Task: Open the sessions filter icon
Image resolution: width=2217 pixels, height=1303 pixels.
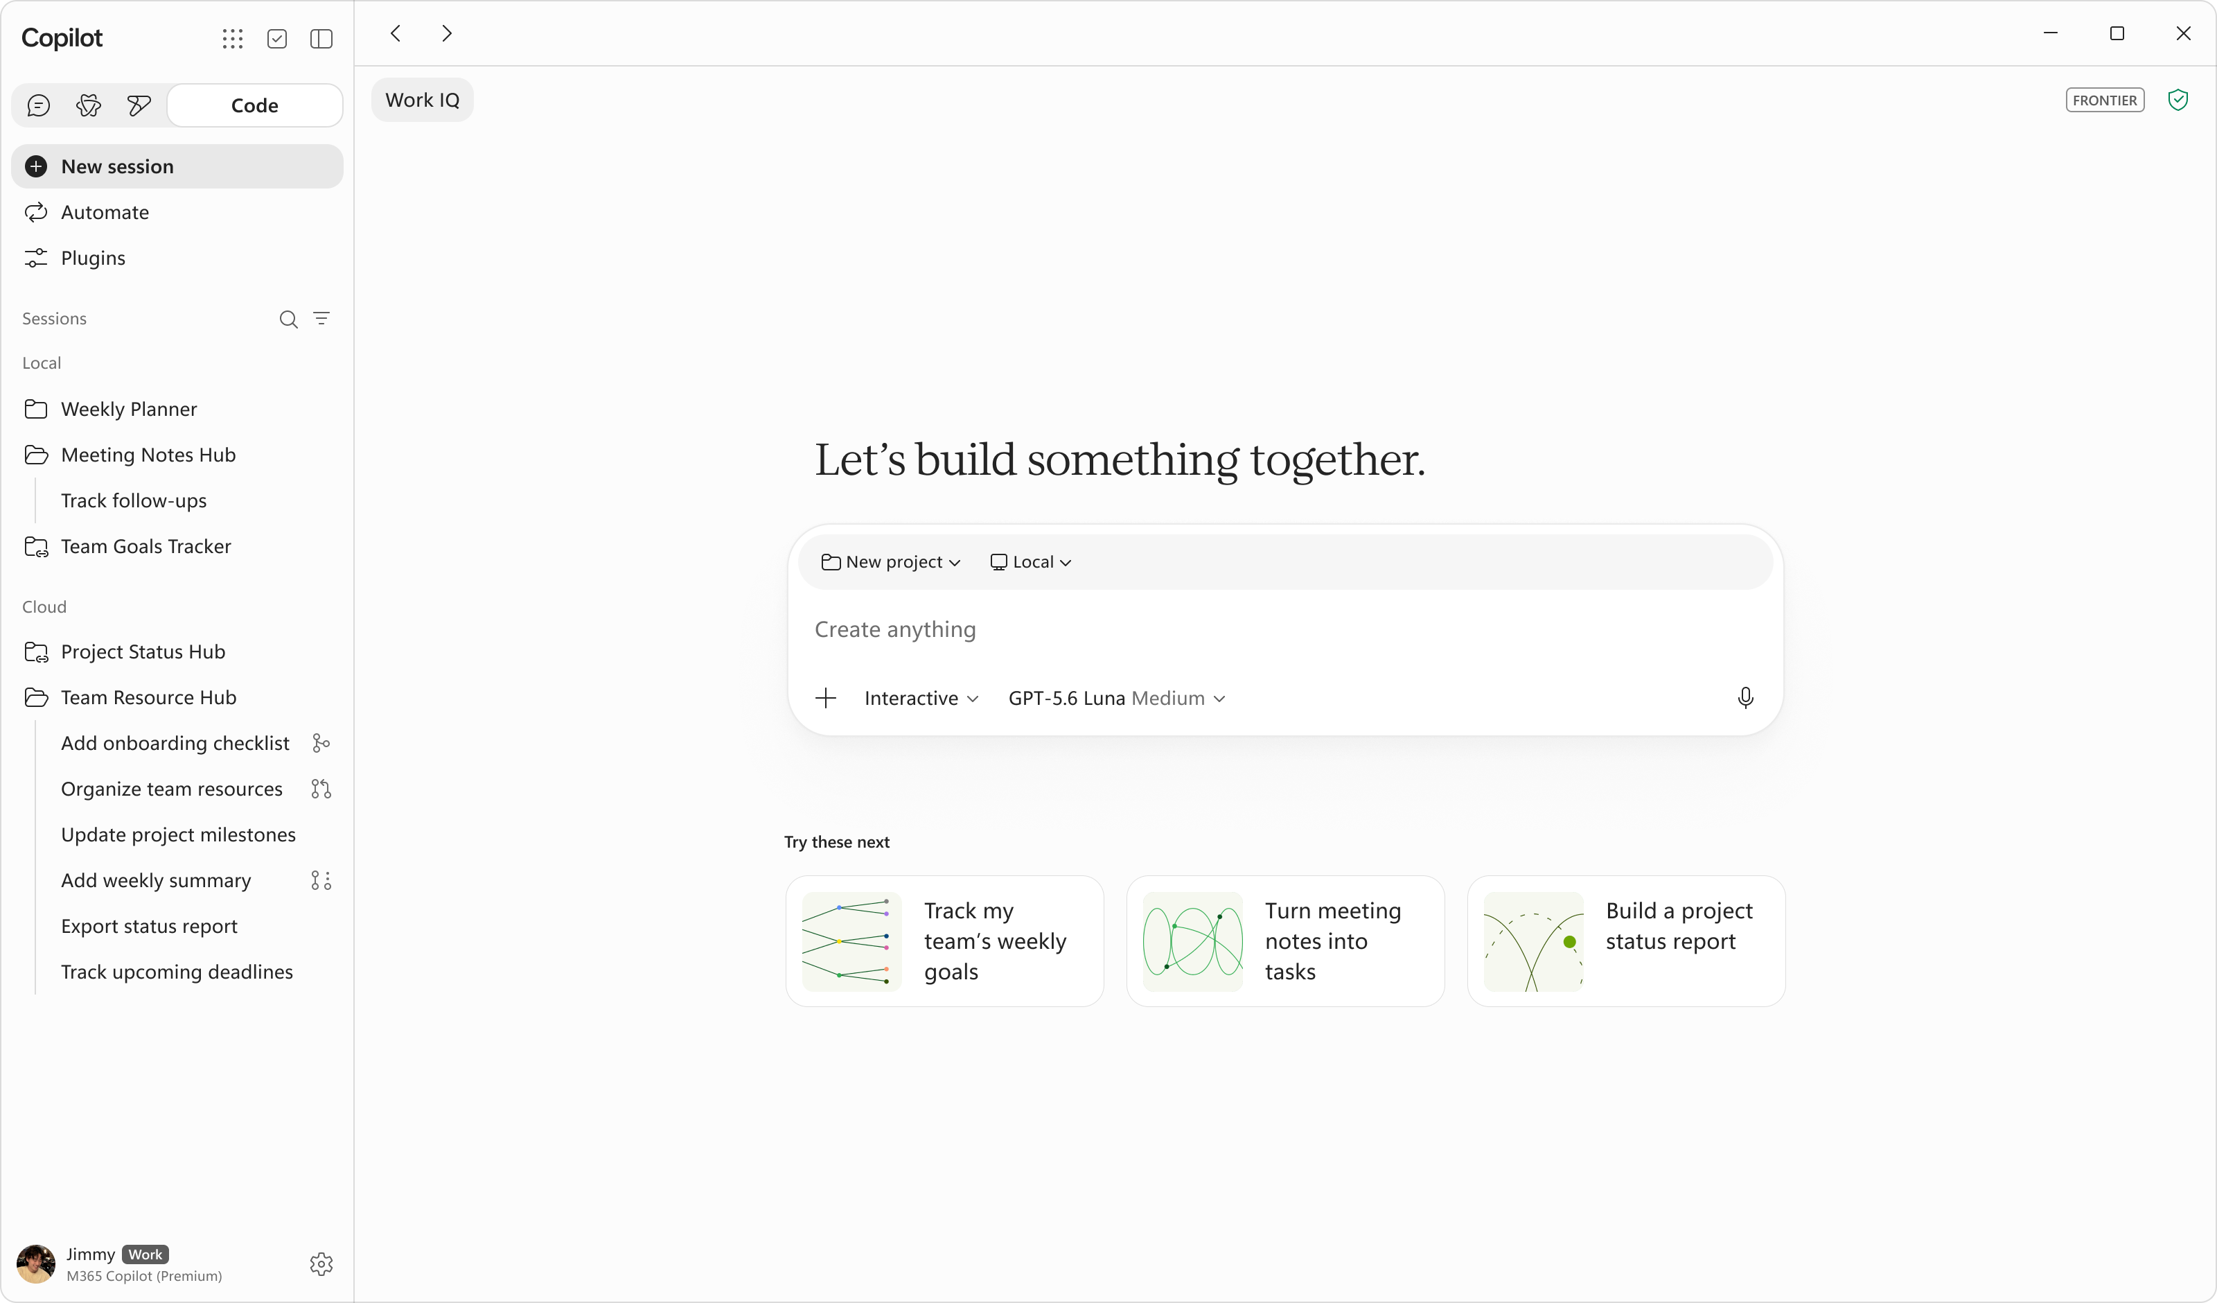Action: [x=322, y=319]
